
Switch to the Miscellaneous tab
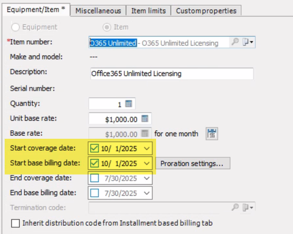pyautogui.click(x=99, y=11)
